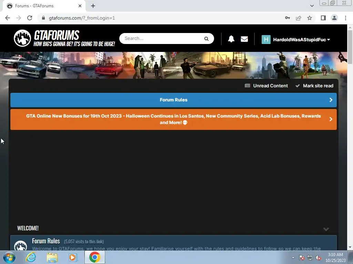Click the share page icon in address bar

click(x=299, y=18)
